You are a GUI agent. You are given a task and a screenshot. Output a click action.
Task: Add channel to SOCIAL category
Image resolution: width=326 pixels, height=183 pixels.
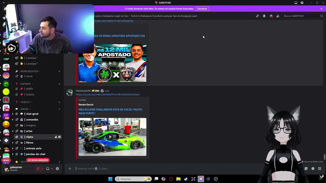pyautogui.click(x=59, y=109)
